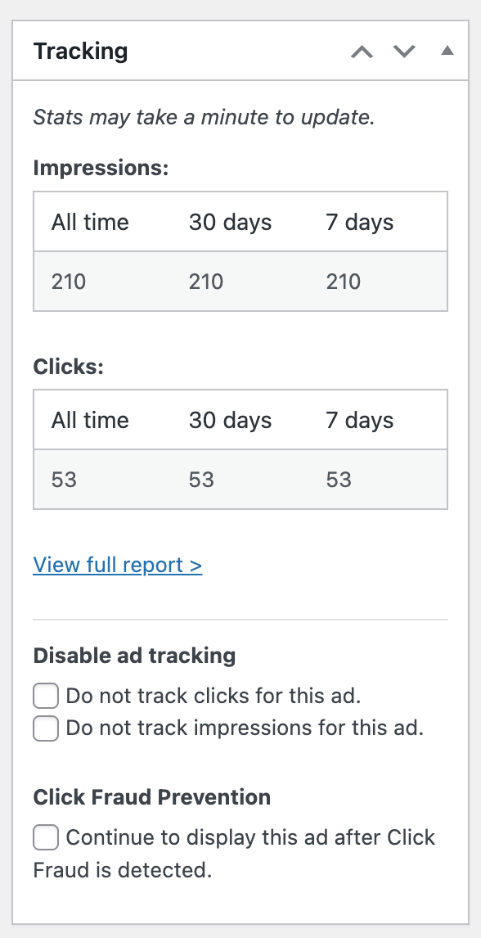The height and width of the screenshot is (938, 481).
Task: Check continue displaying ad after Click Fraud
Action: [x=45, y=837]
